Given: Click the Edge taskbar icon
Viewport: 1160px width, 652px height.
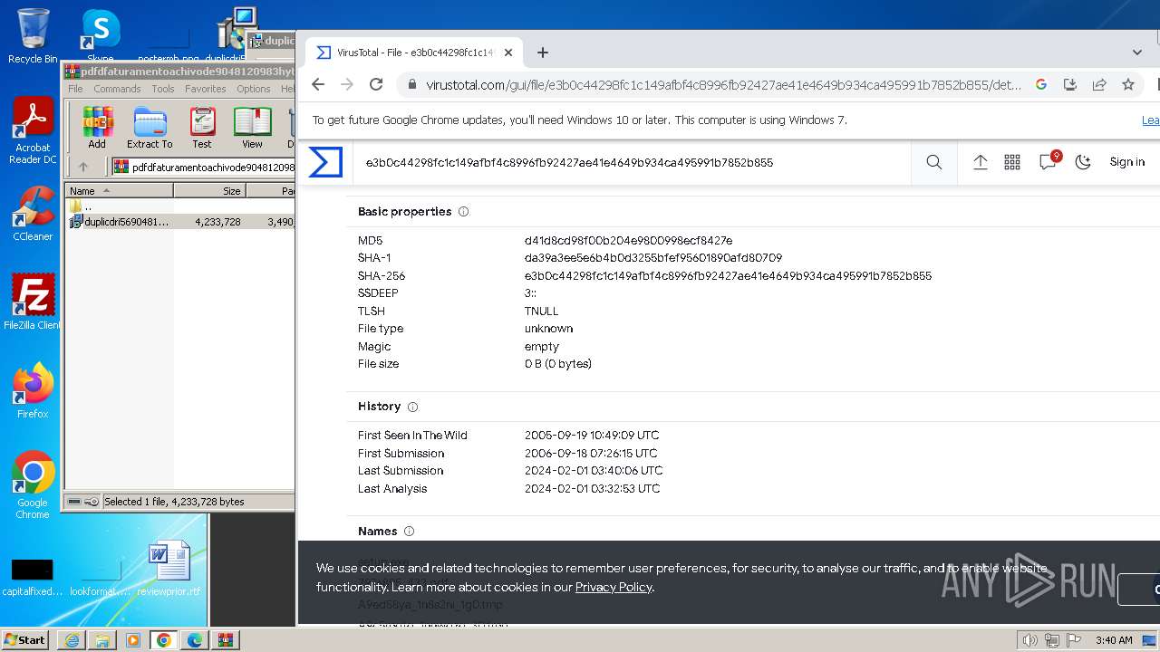Looking at the screenshot, I should click(195, 640).
